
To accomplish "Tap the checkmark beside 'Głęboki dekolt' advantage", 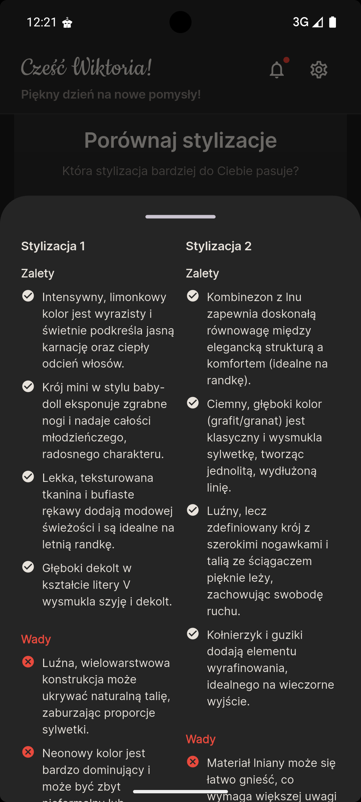I will click(x=28, y=567).
